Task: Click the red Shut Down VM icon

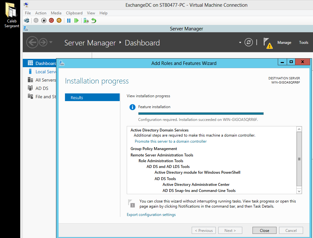Action: click(x=51, y=20)
